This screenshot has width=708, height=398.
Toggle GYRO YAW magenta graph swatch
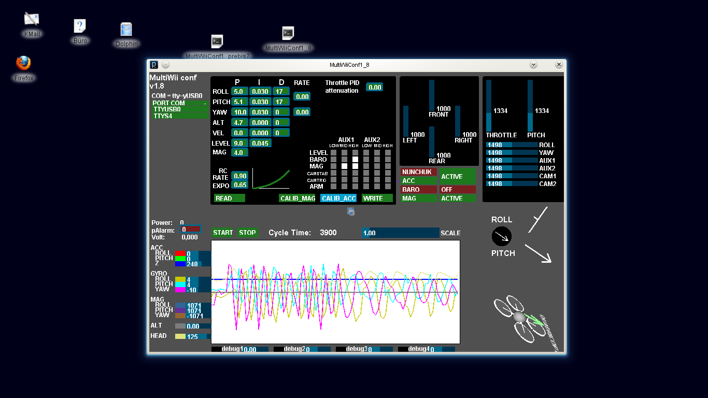pos(180,290)
